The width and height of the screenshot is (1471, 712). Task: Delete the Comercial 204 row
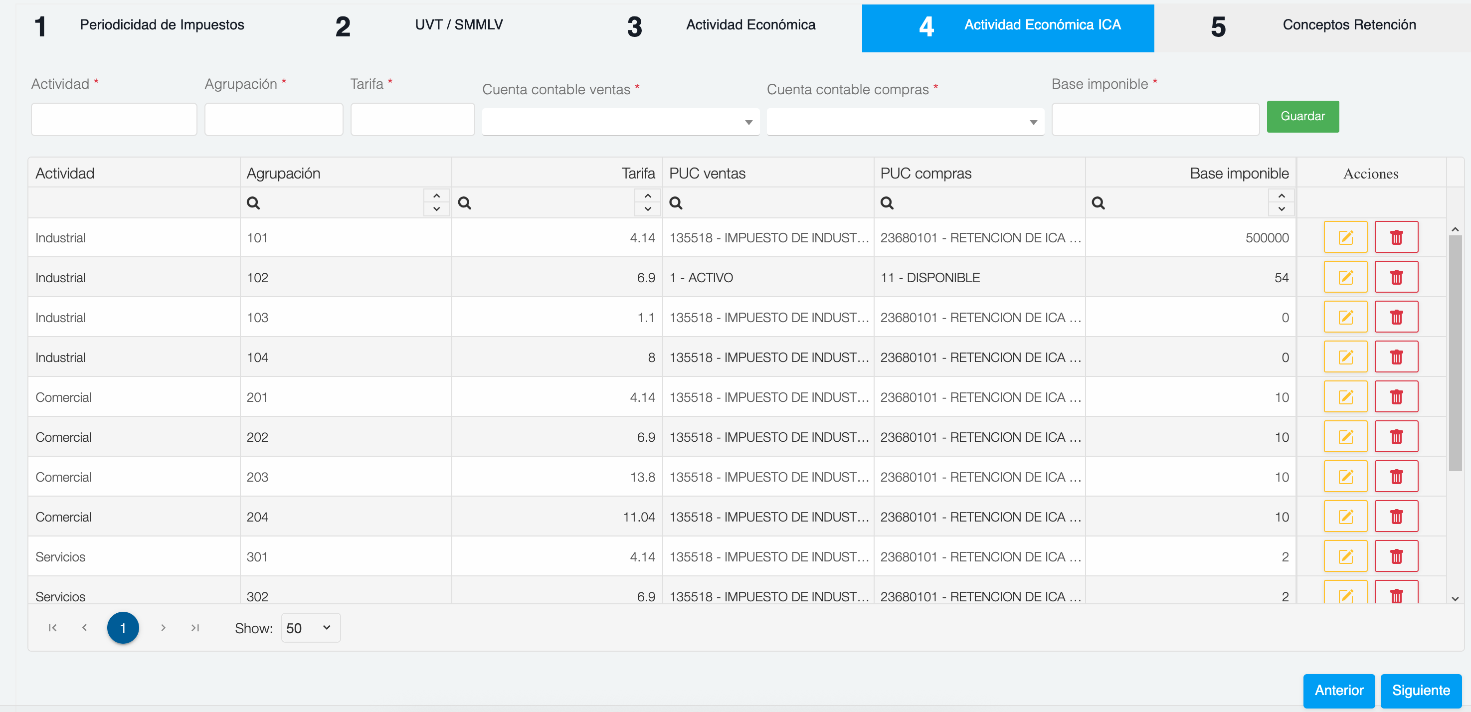[1396, 517]
